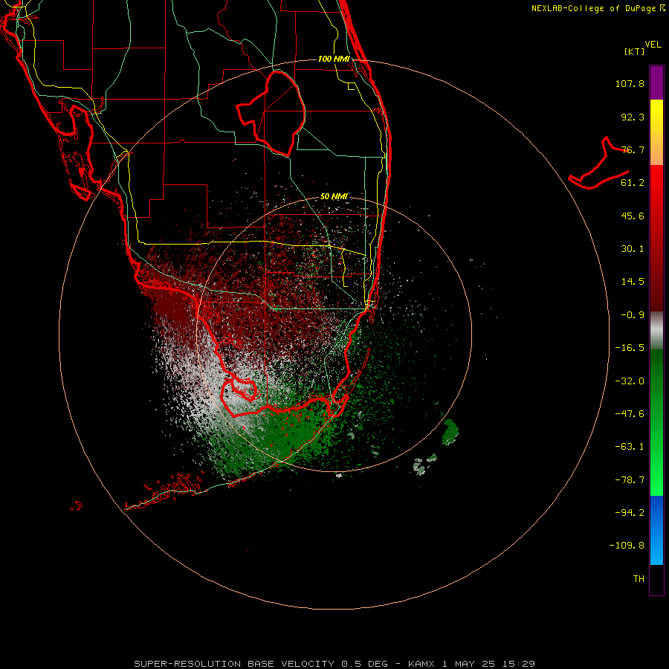The height and width of the screenshot is (669, 669).
Task: Select the -94.2 velocity scale value
Action: 630,512
